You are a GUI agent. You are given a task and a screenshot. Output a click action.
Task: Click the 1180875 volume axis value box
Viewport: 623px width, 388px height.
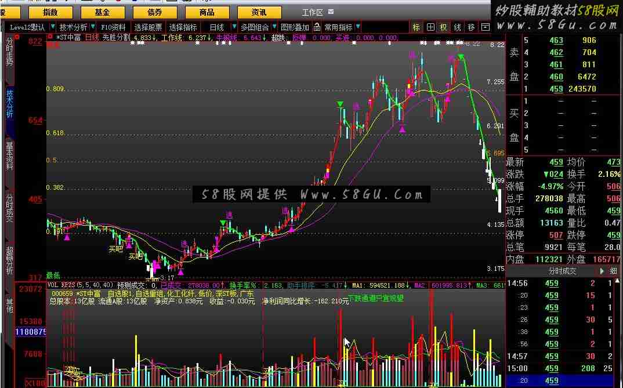click(31, 332)
